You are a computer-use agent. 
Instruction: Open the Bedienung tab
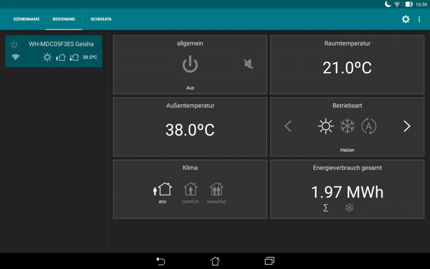[x=64, y=19]
